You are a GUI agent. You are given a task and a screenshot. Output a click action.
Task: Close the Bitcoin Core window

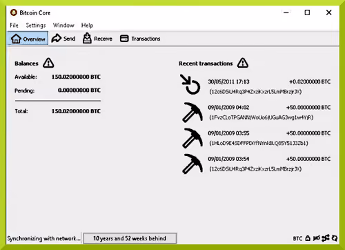pos(329,12)
